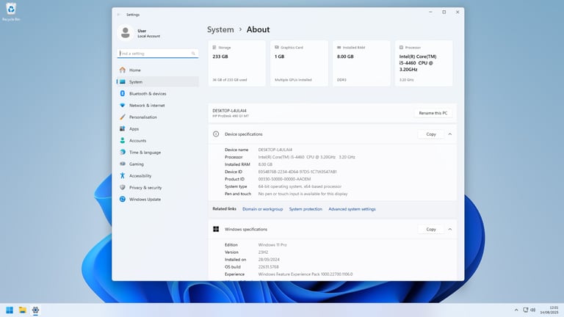Open the Start menu
564x317 pixels.
pyautogui.click(x=10, y=310)
